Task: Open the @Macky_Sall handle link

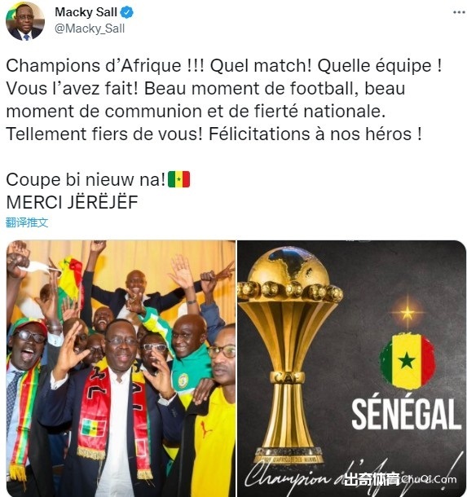Action: coord(90,29)
